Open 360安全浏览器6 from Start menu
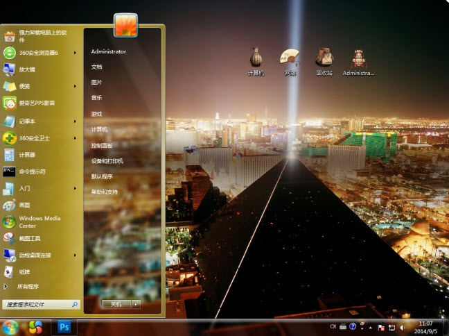449x336 pixels. [x=38, y=53]
